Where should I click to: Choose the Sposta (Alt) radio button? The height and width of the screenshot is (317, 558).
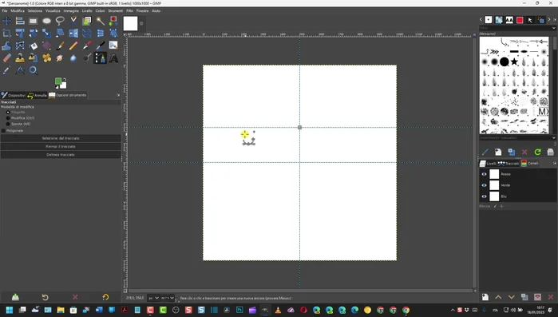[8, 125]
